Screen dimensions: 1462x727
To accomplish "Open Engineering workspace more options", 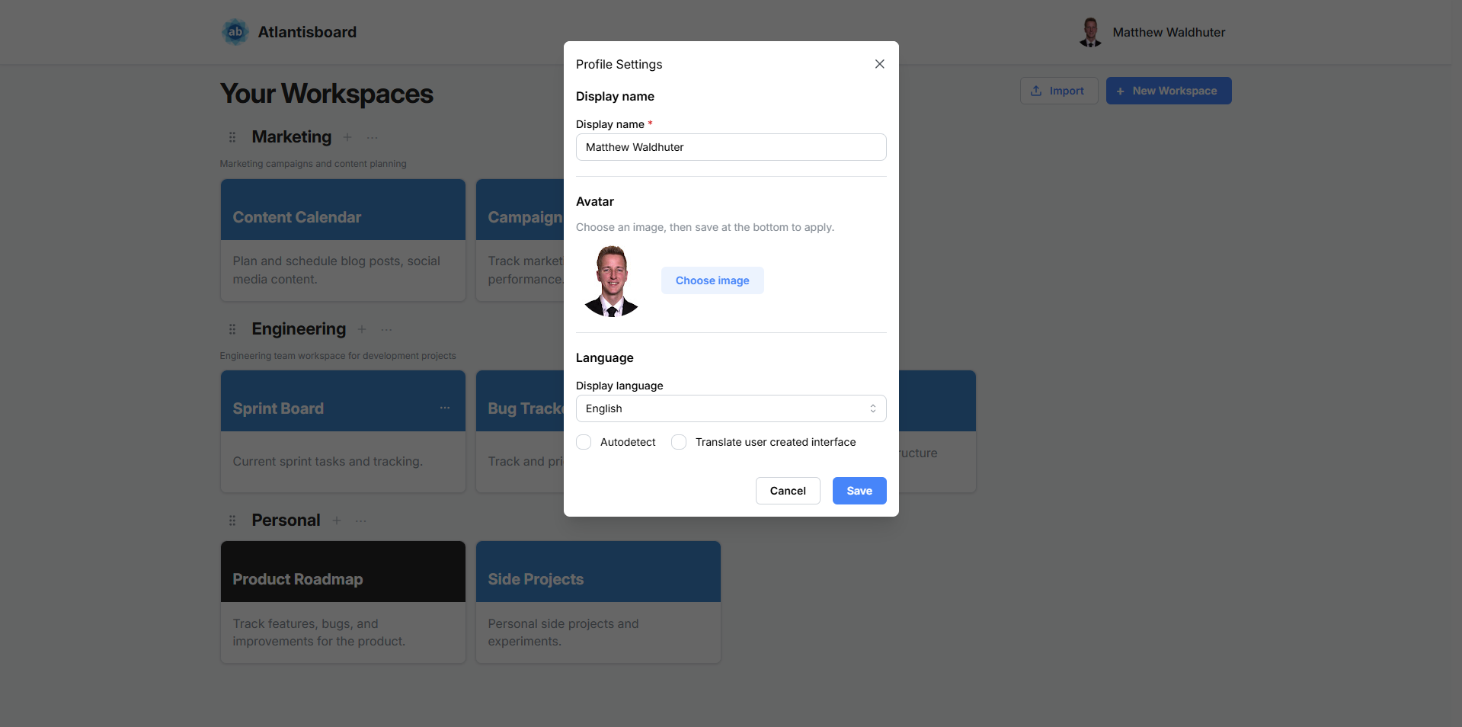I will (x=386, y=330).
